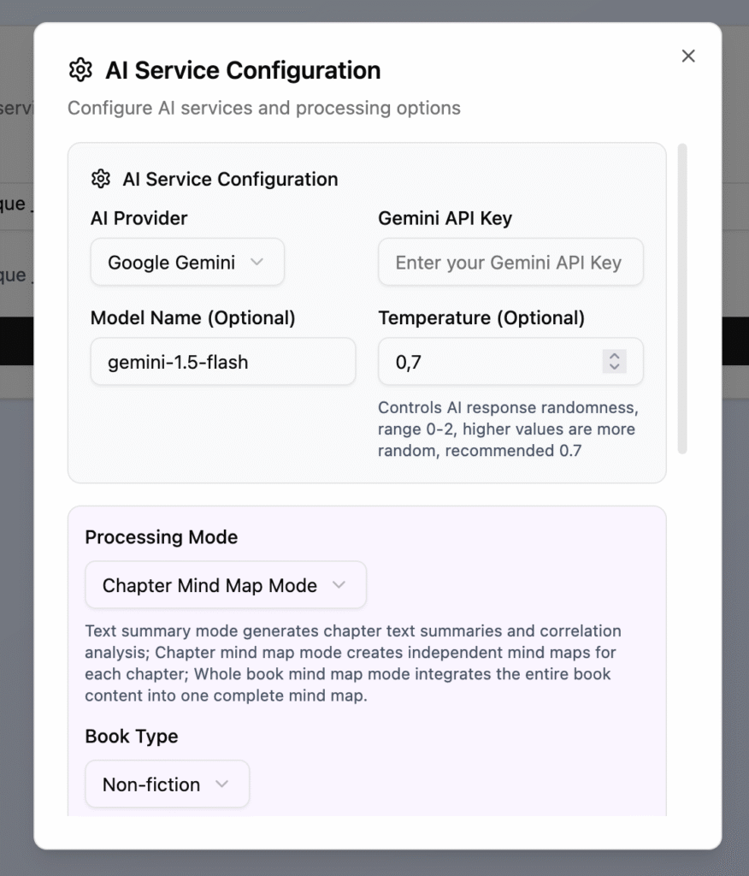Click the 'AI Provider' label

pyautogui.click(x=139, y=218)
